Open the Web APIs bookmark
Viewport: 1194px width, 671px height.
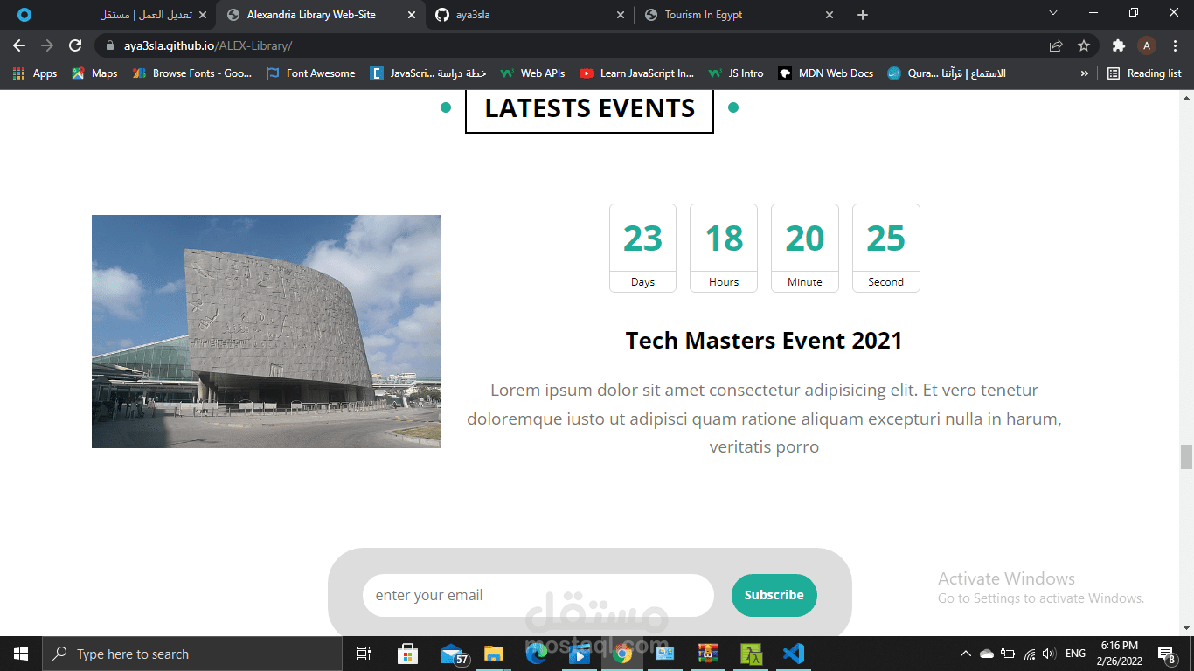(x=532, y=73)
